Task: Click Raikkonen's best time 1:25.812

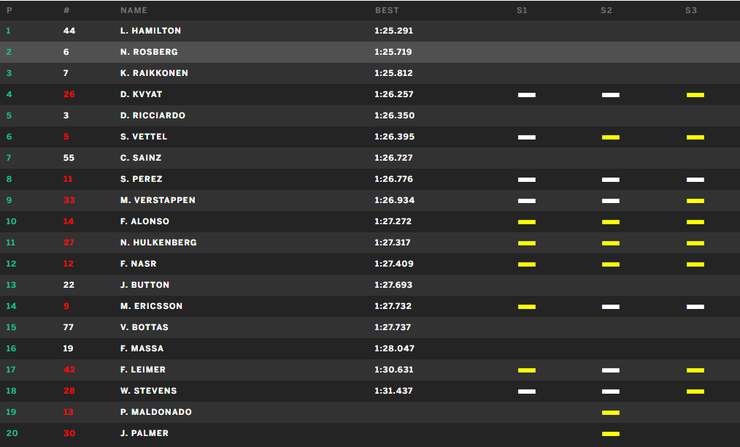Action: (393, 73)
